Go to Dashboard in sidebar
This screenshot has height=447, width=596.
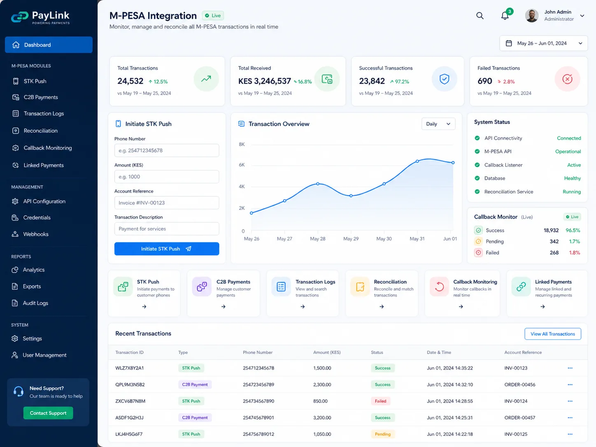tap(49, 45)
